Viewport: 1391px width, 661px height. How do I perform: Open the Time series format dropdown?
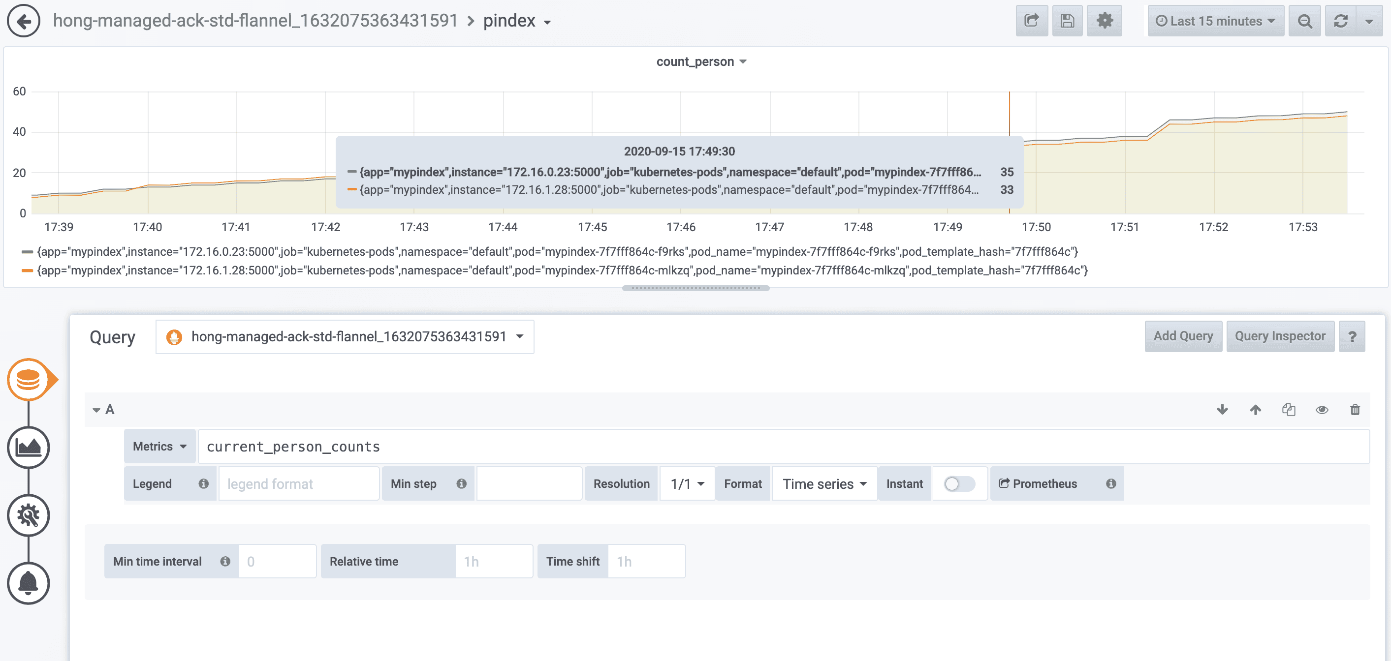tap(823, 483)
